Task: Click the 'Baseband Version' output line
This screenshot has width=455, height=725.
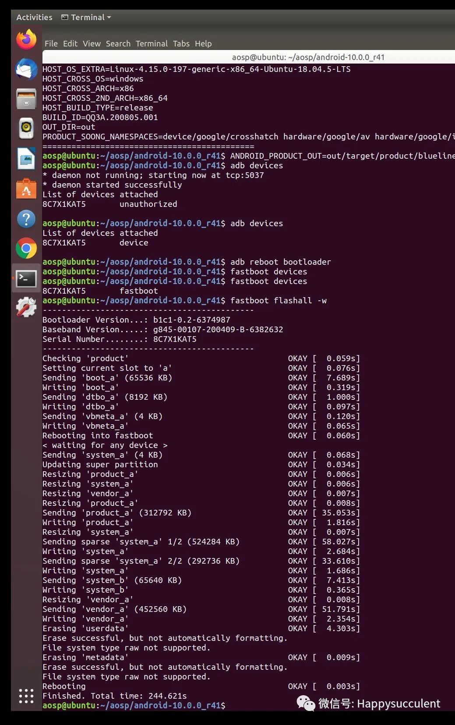Action: 163,330
